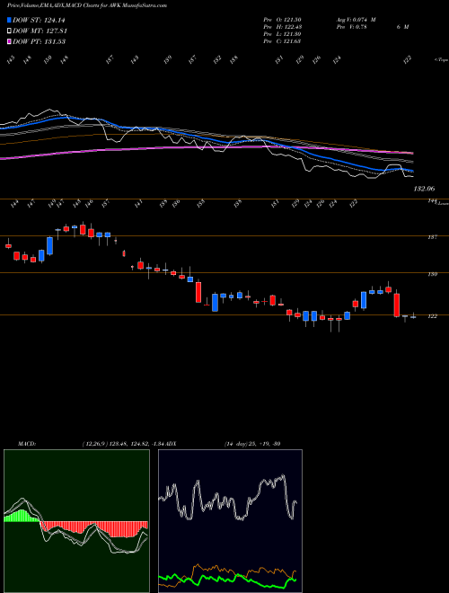
Task: Click the 122 price axis label on candlestick chart
Action: click(x=432, y=316)
